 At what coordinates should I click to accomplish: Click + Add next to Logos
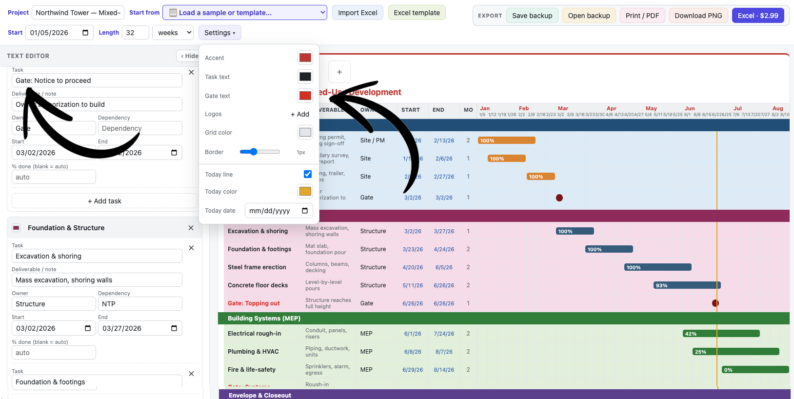coord(300,114)
